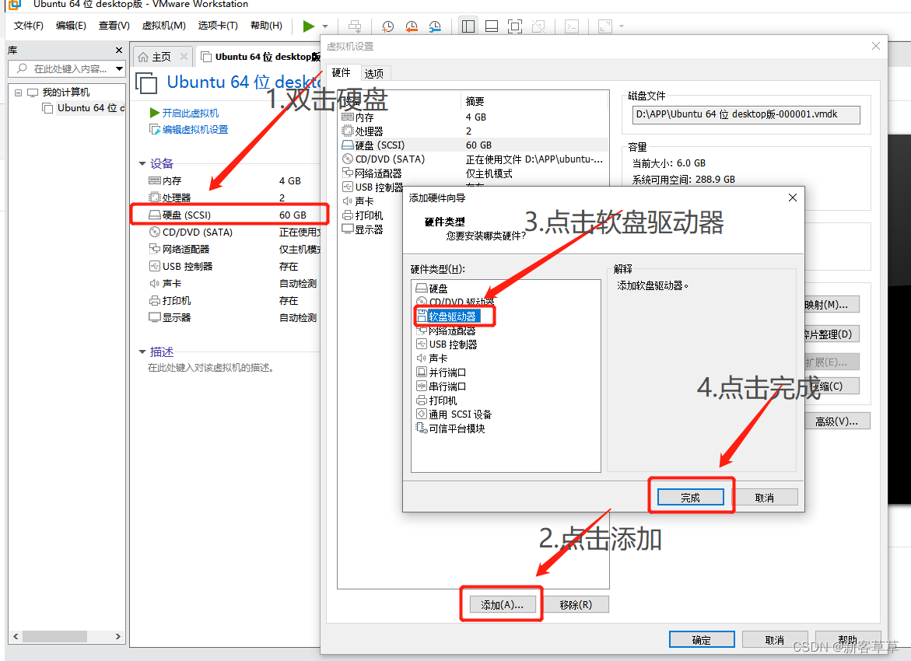Click the 添加(A)... button
Viewport: 911px width, 661px height.
coord(502,605)
